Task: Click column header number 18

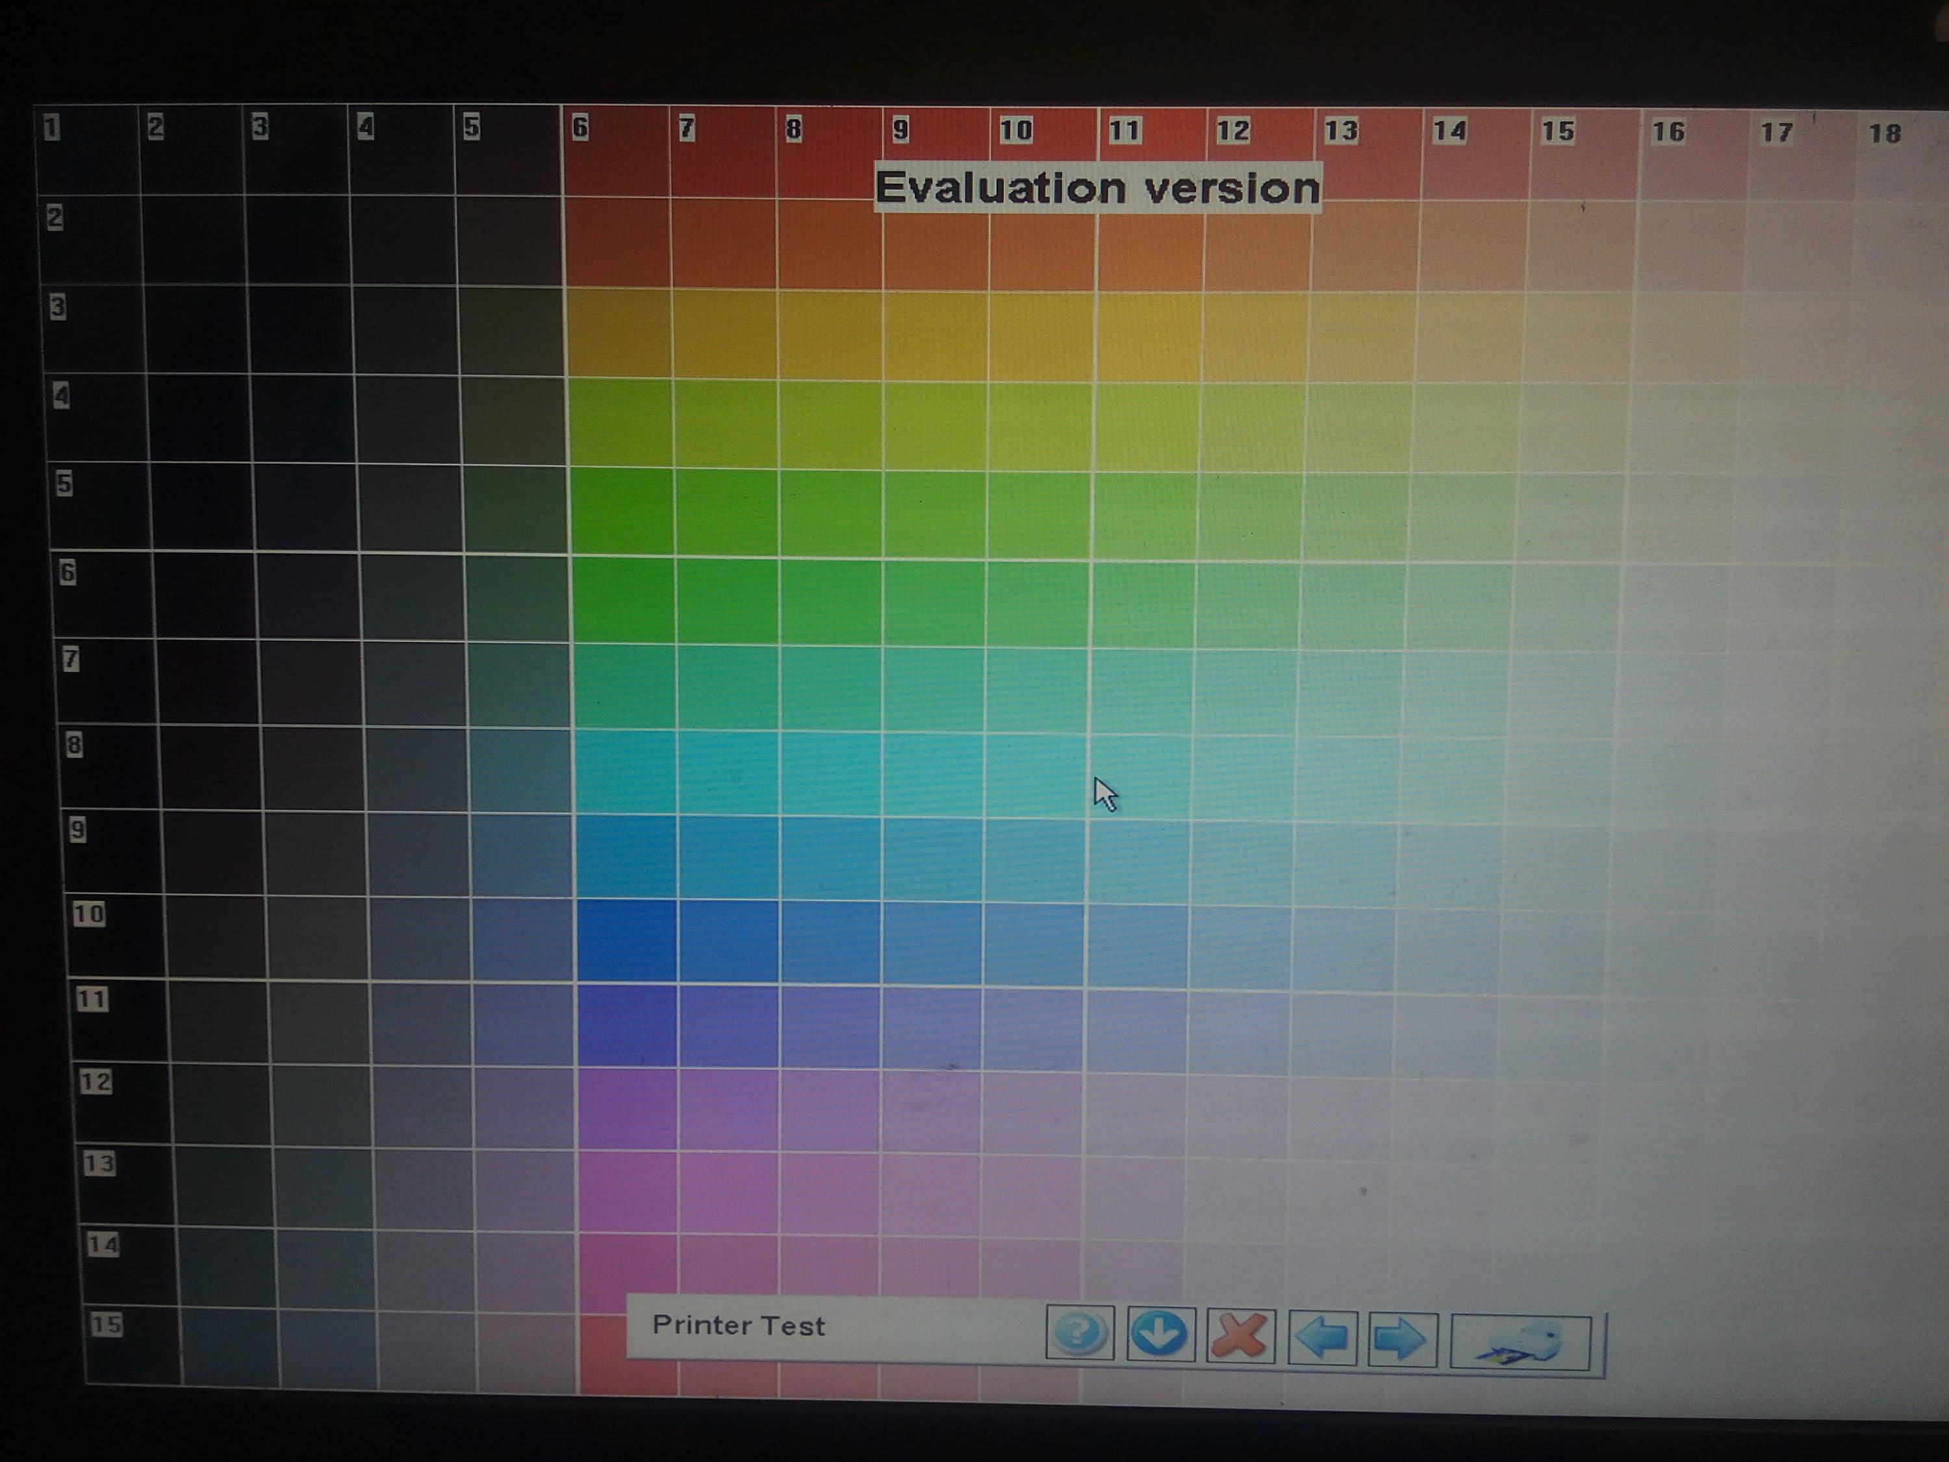Action: point(1885,134)
